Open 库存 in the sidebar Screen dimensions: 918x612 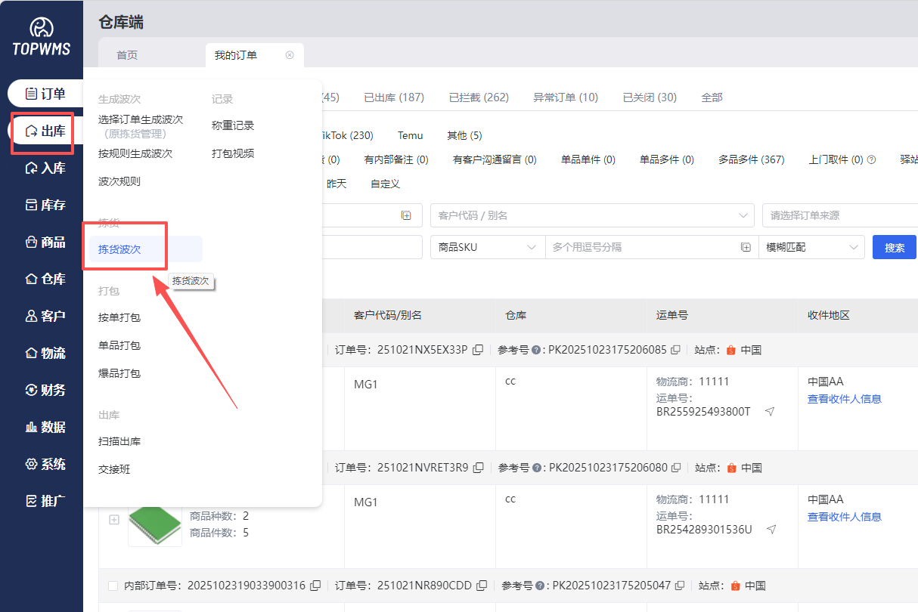45,205
